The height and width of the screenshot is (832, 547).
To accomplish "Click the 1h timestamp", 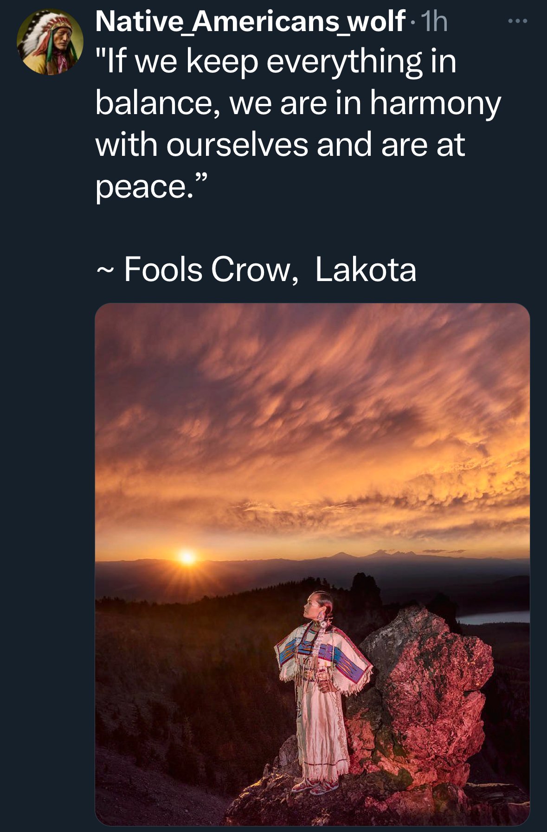I will pyautogui.click(x=433, y=22).
